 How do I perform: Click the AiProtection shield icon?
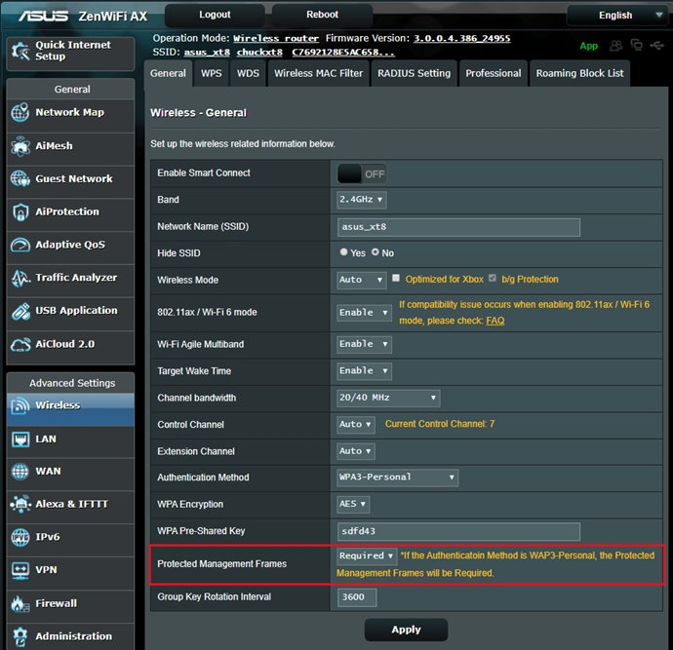pos(20,211)
